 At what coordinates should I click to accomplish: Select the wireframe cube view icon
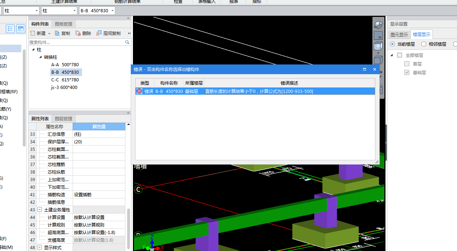click(378, 46)
